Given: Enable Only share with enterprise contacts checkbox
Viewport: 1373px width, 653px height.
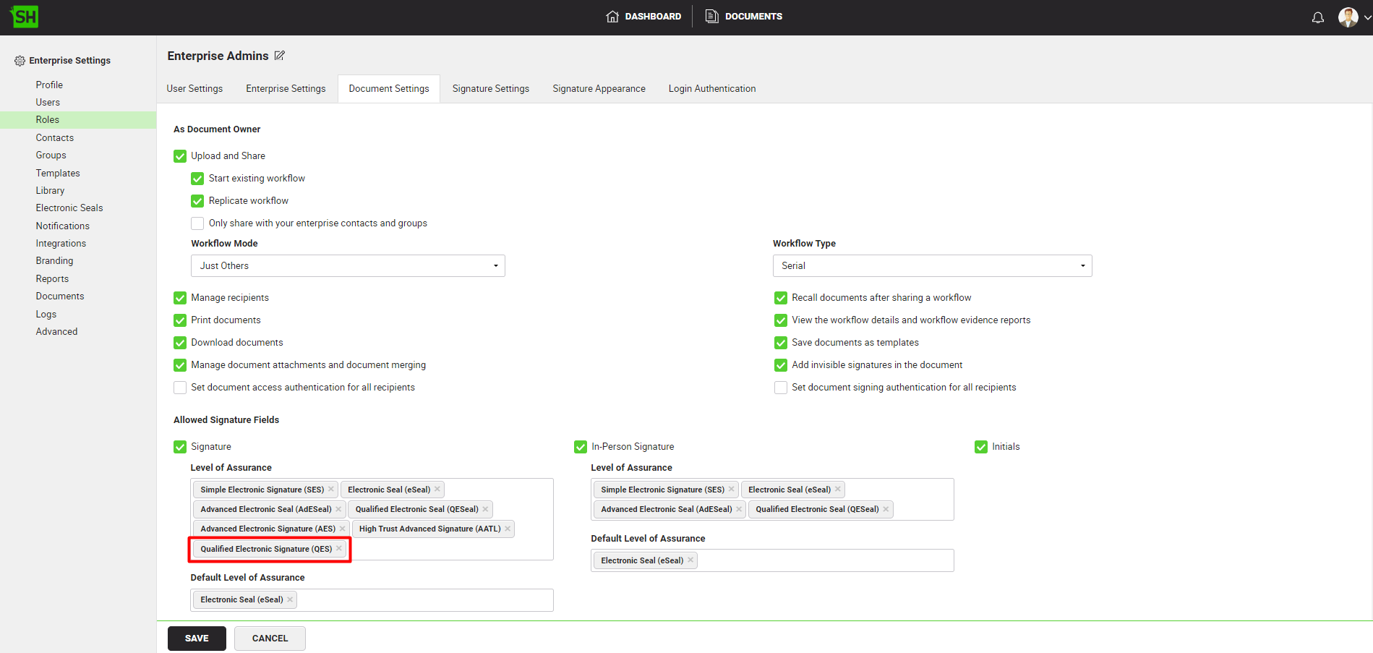Looking at the screenshot, I should (197, 223).
